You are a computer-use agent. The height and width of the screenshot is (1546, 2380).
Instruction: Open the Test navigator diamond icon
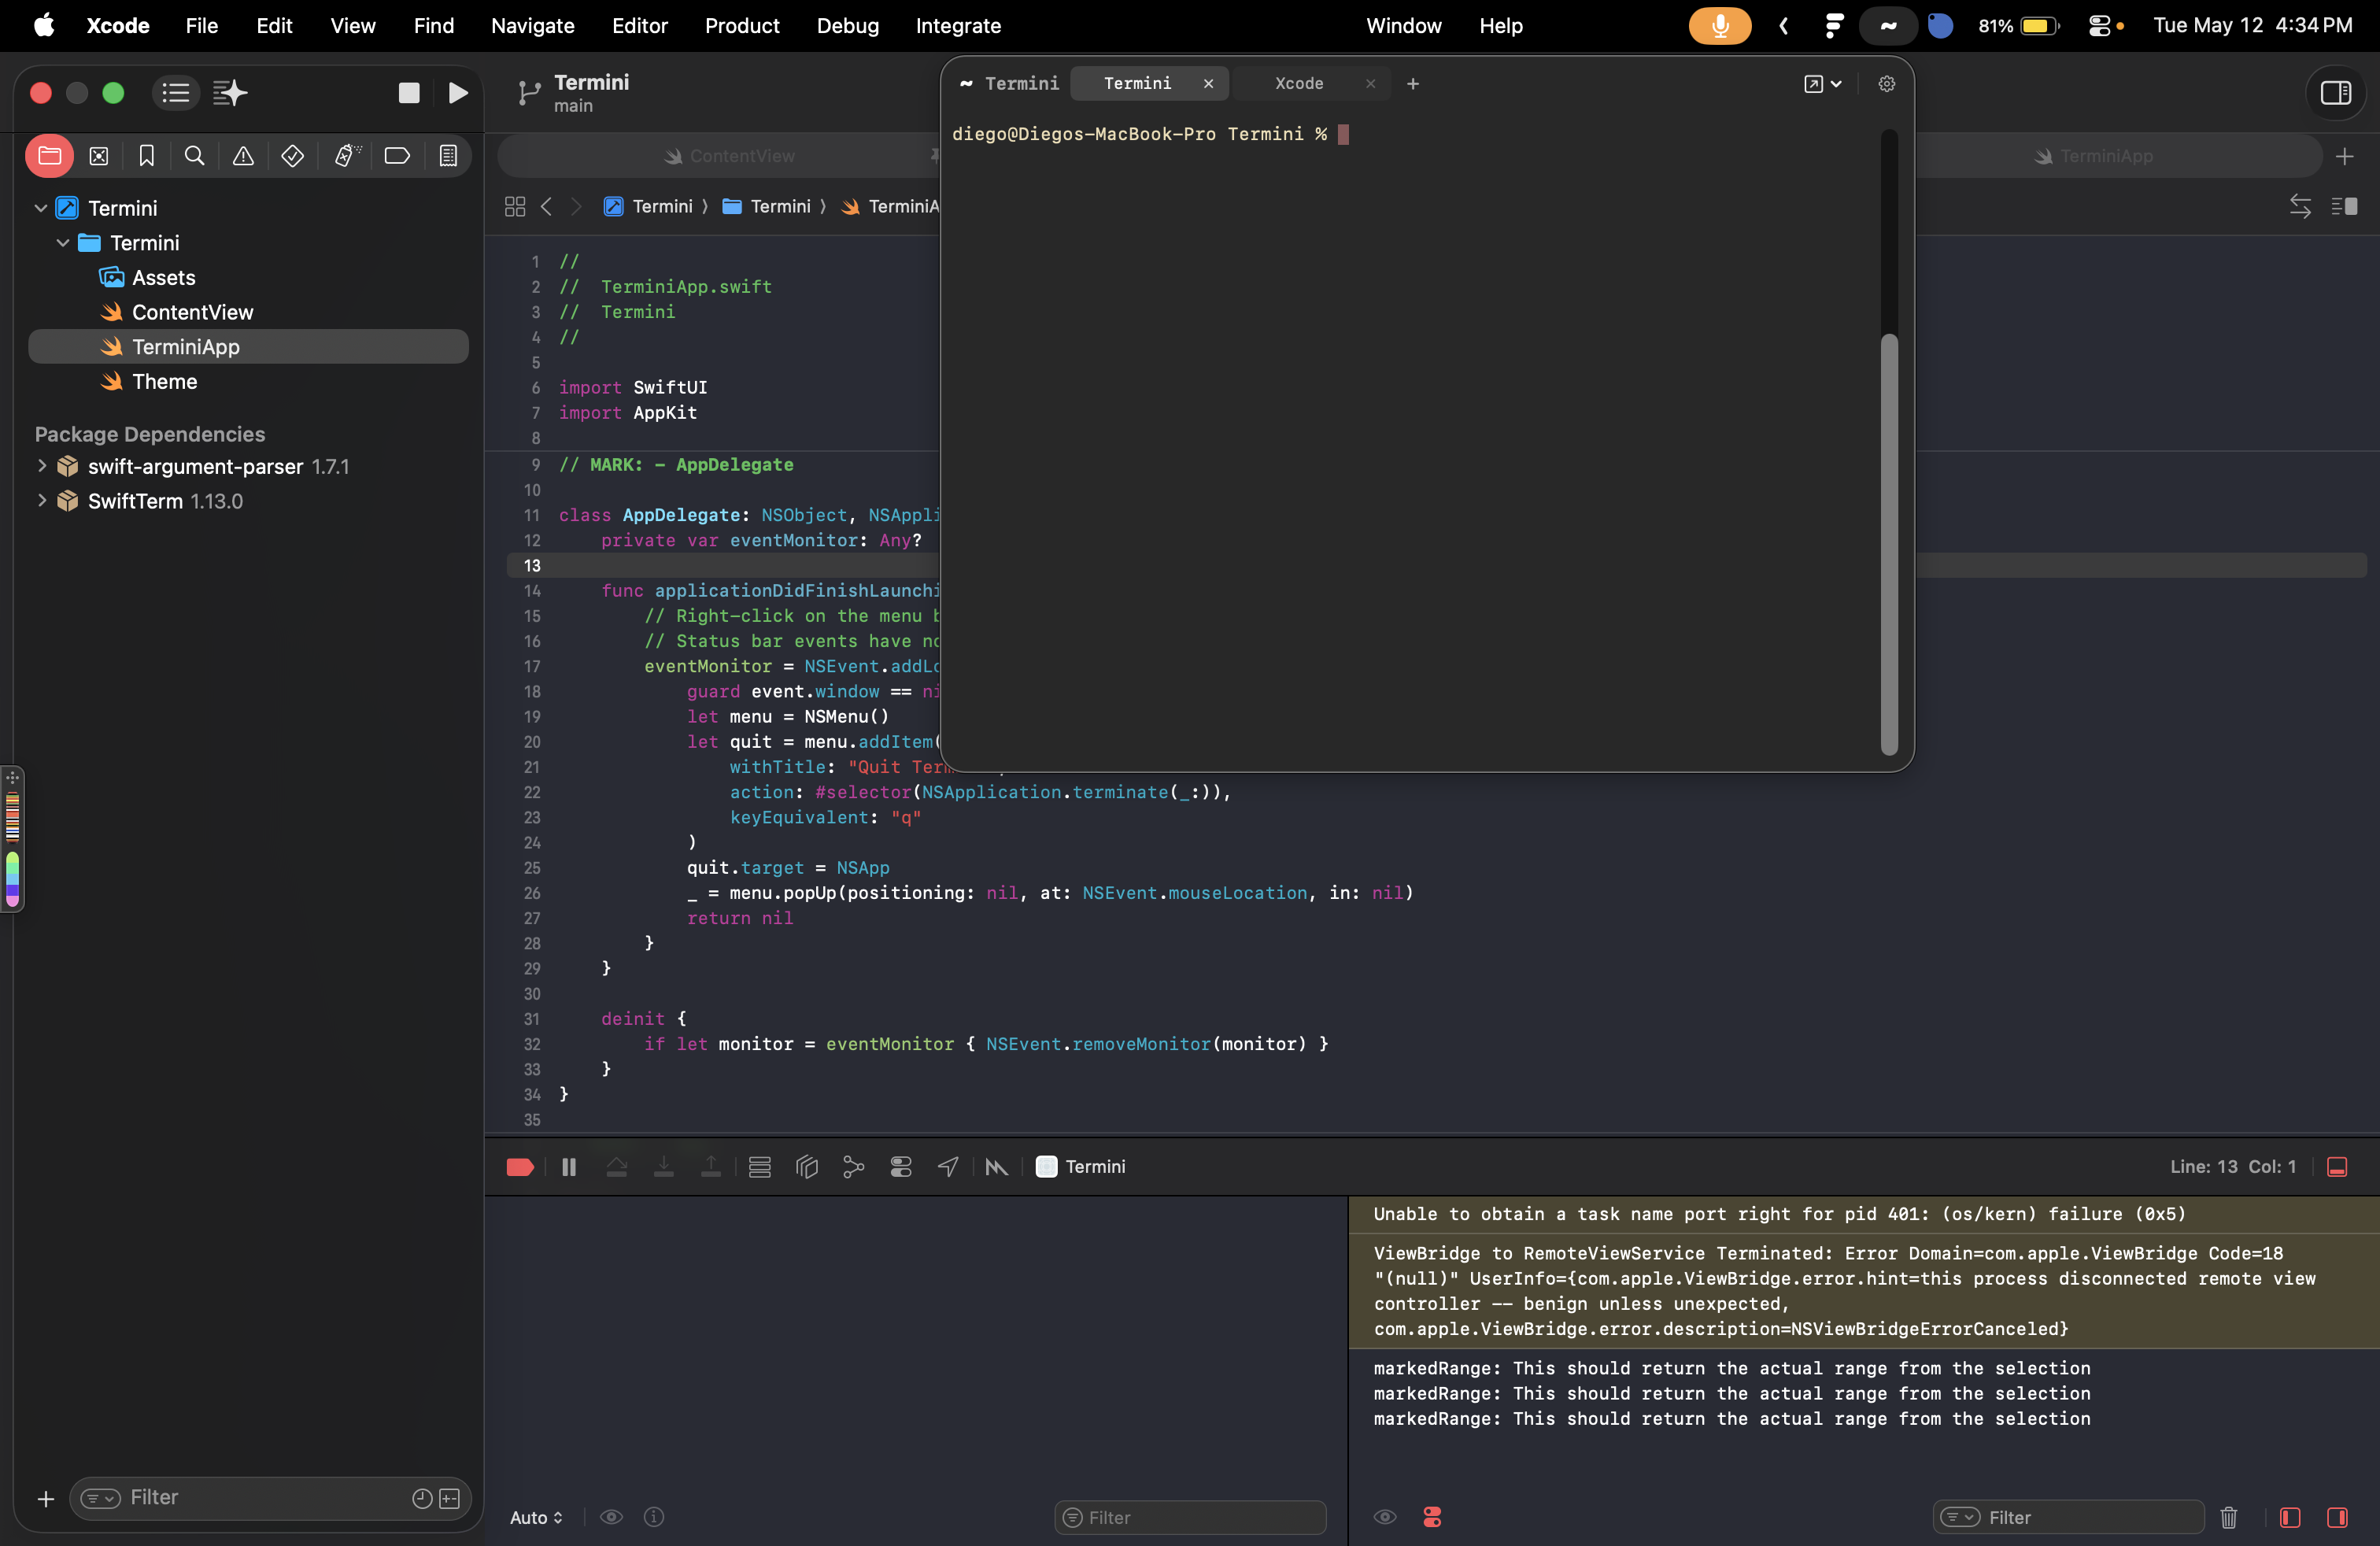pos(292,156)
